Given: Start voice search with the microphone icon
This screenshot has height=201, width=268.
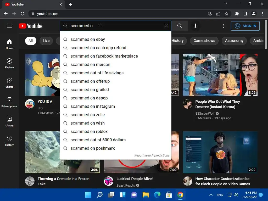Looking at the screenshot, I should tap(195, 26).
